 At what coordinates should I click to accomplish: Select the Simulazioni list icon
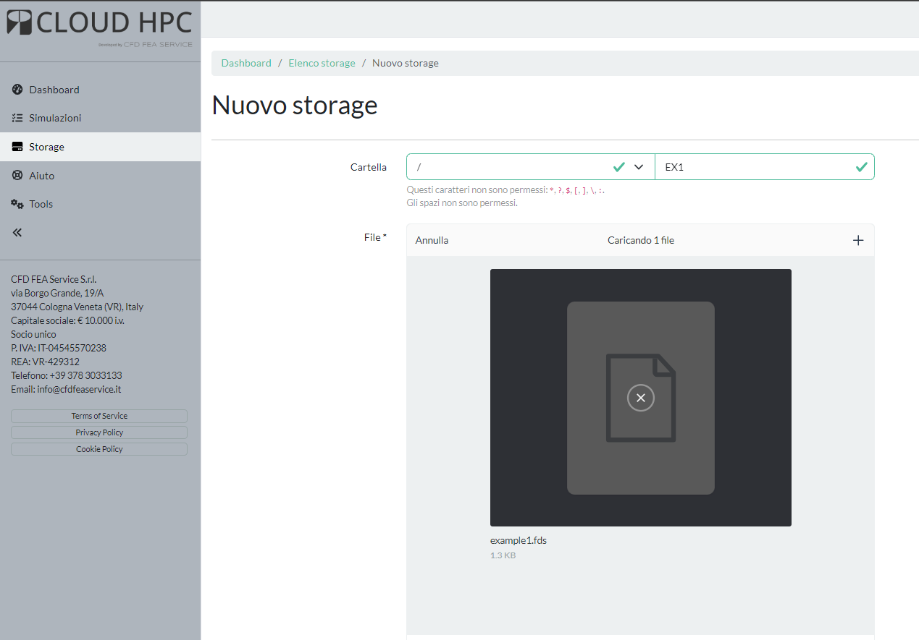point(17,117)
